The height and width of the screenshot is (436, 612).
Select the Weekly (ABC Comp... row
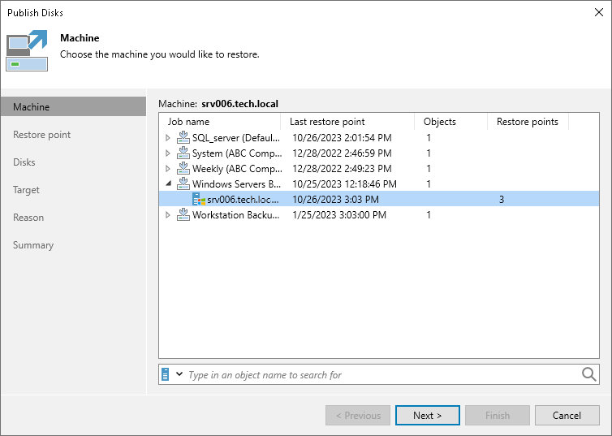click(x=379, y=169)
